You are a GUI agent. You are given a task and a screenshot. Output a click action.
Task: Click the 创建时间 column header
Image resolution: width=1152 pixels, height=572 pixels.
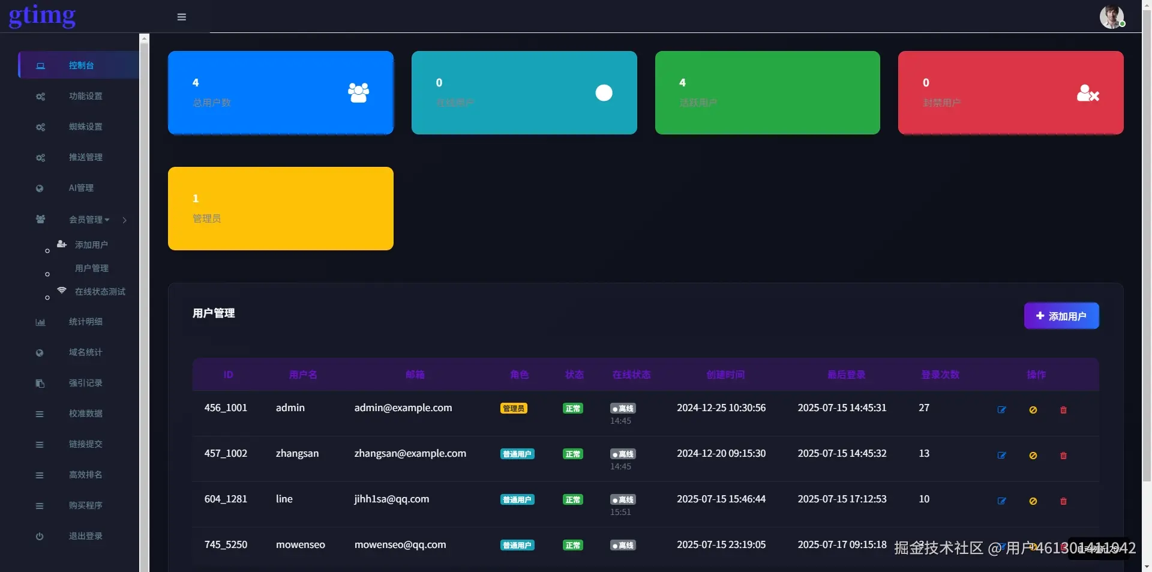pos(725,375)
